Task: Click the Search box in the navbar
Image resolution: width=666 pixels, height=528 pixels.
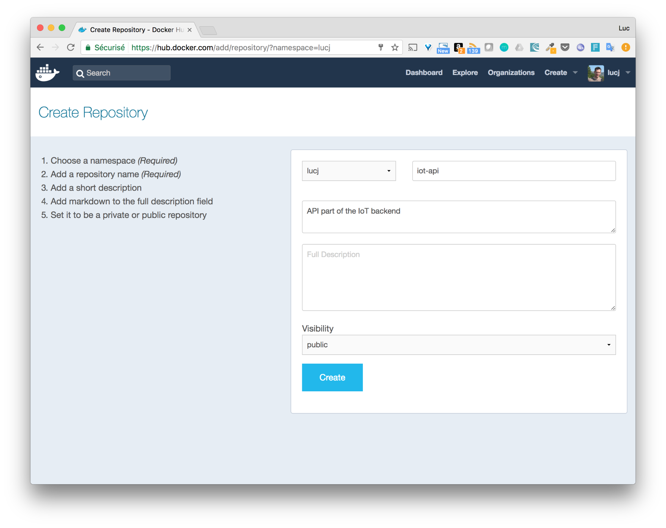Action: 121,73
